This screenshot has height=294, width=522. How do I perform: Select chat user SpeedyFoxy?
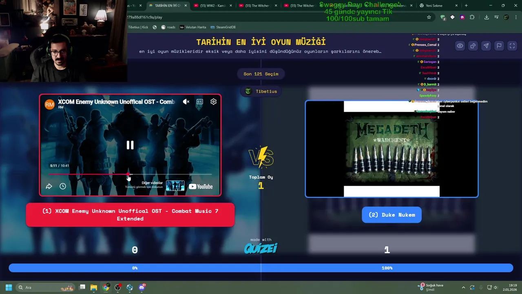[428, 96]
